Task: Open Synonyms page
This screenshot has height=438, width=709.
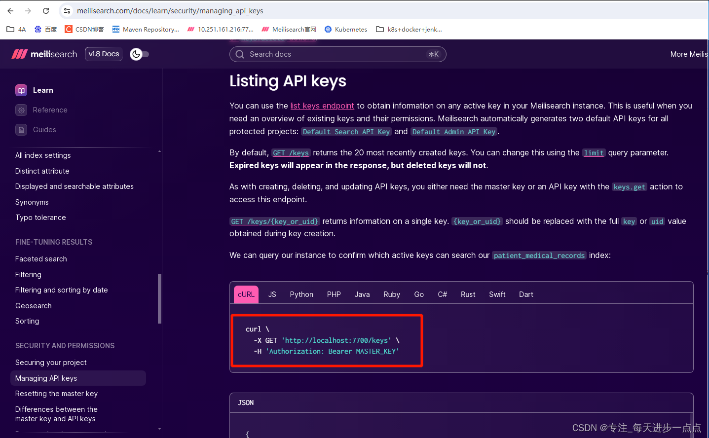Action: pos(32,202)
